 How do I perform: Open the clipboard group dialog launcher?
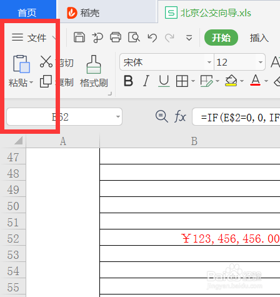pos(110,94)
